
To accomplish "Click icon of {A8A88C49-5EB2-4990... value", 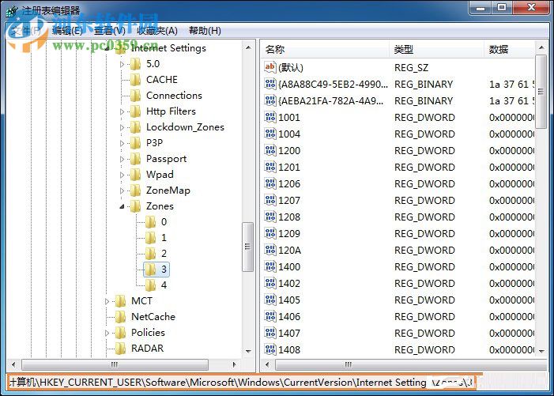I will click(x=270, y=84).
